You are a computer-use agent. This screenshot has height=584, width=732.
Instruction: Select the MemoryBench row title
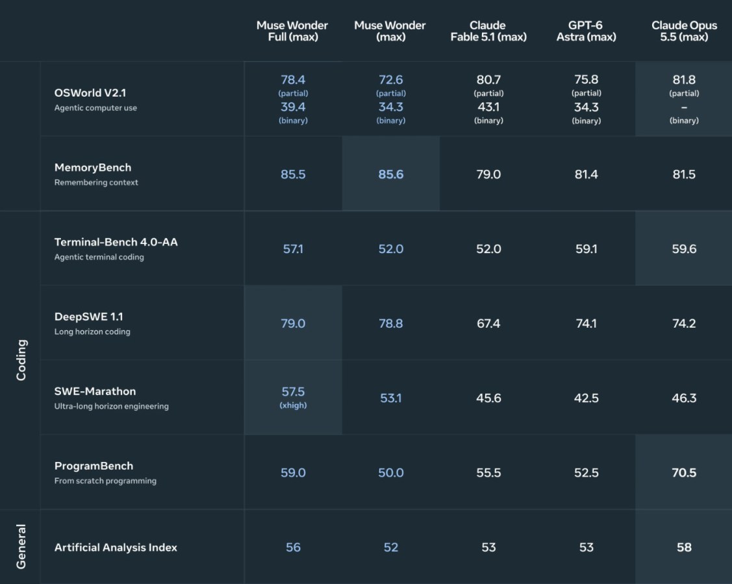coord(92,167)
